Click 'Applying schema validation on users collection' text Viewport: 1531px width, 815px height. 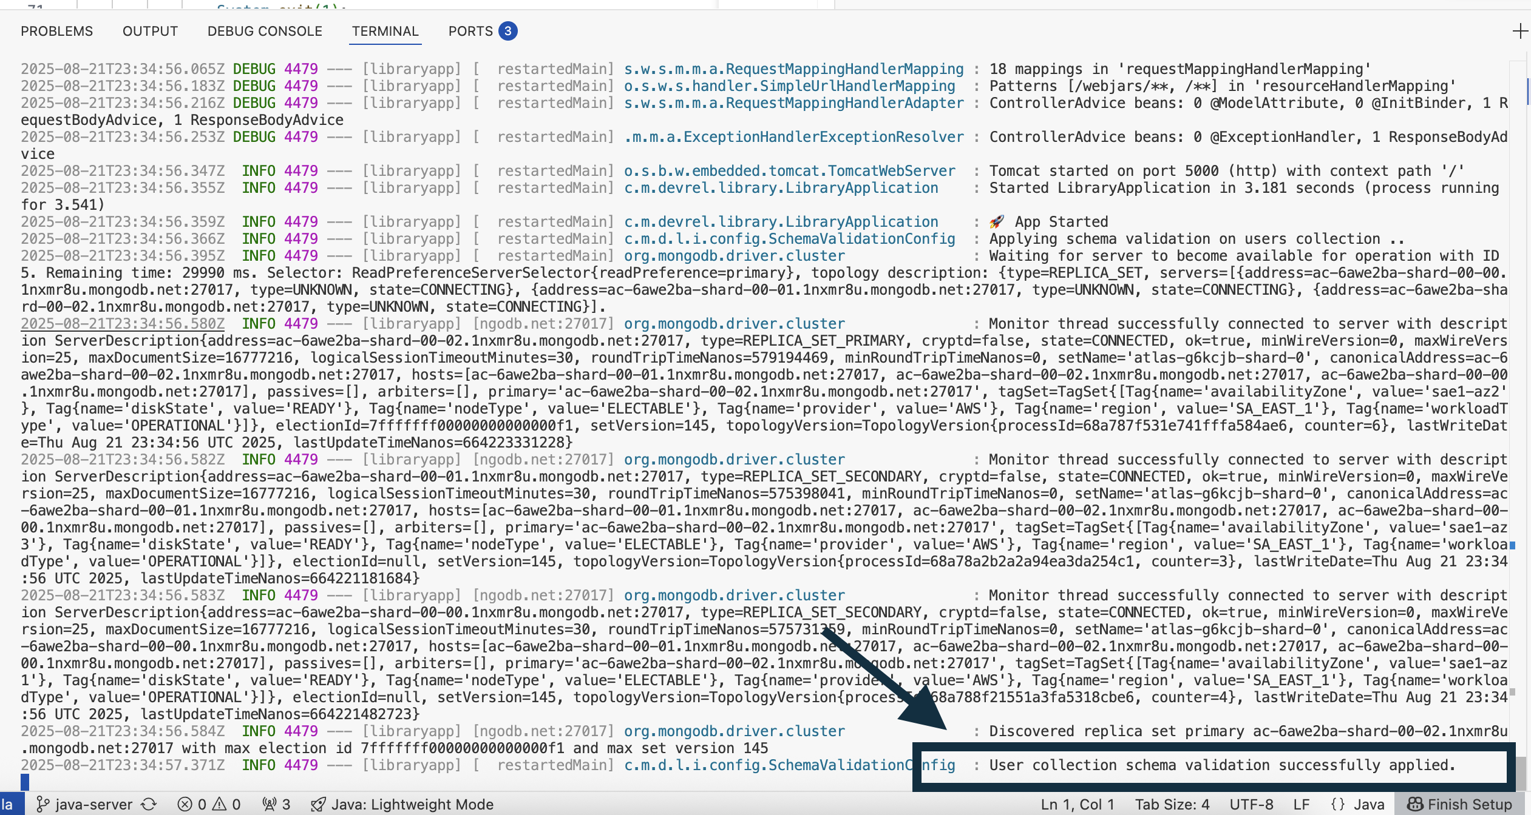(1184, 239)
